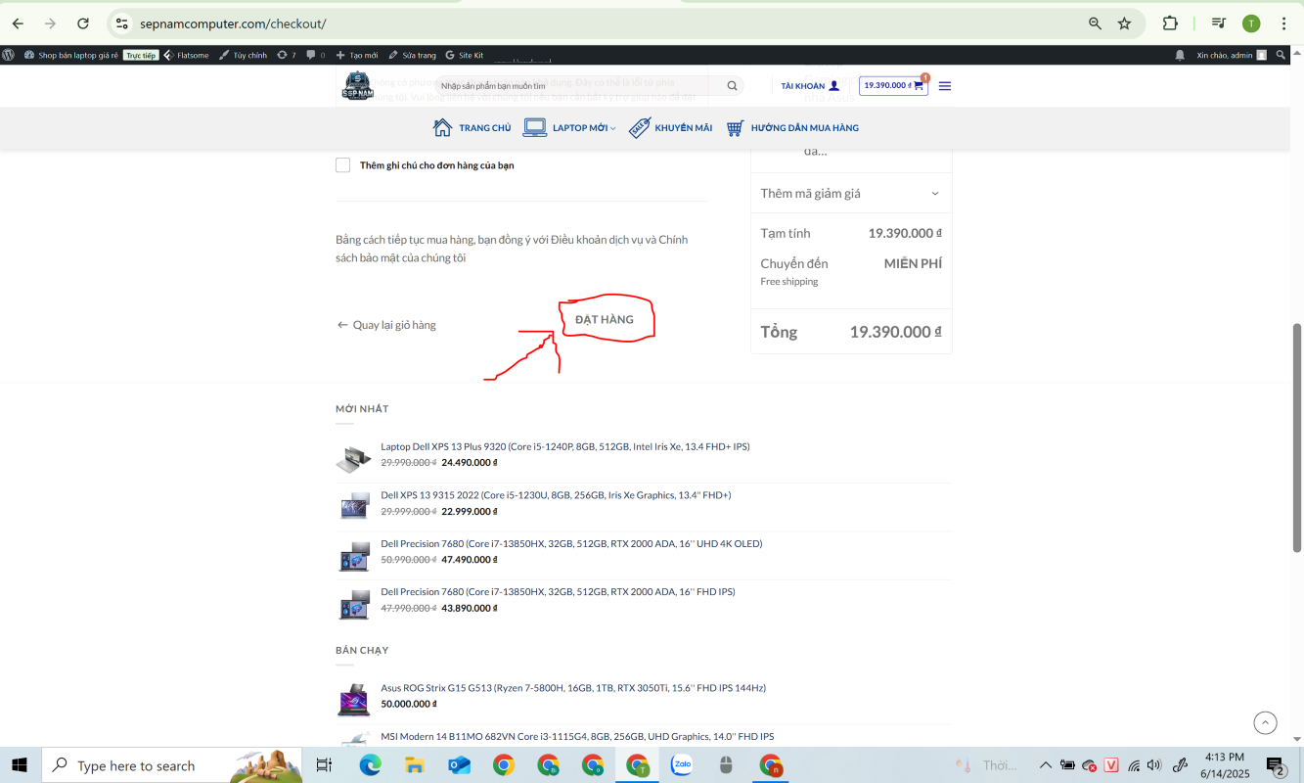Open the browser Extensions puzzle icon
The width and height of the screenshot is (1304, 783).
click(x=1170, y=23)
